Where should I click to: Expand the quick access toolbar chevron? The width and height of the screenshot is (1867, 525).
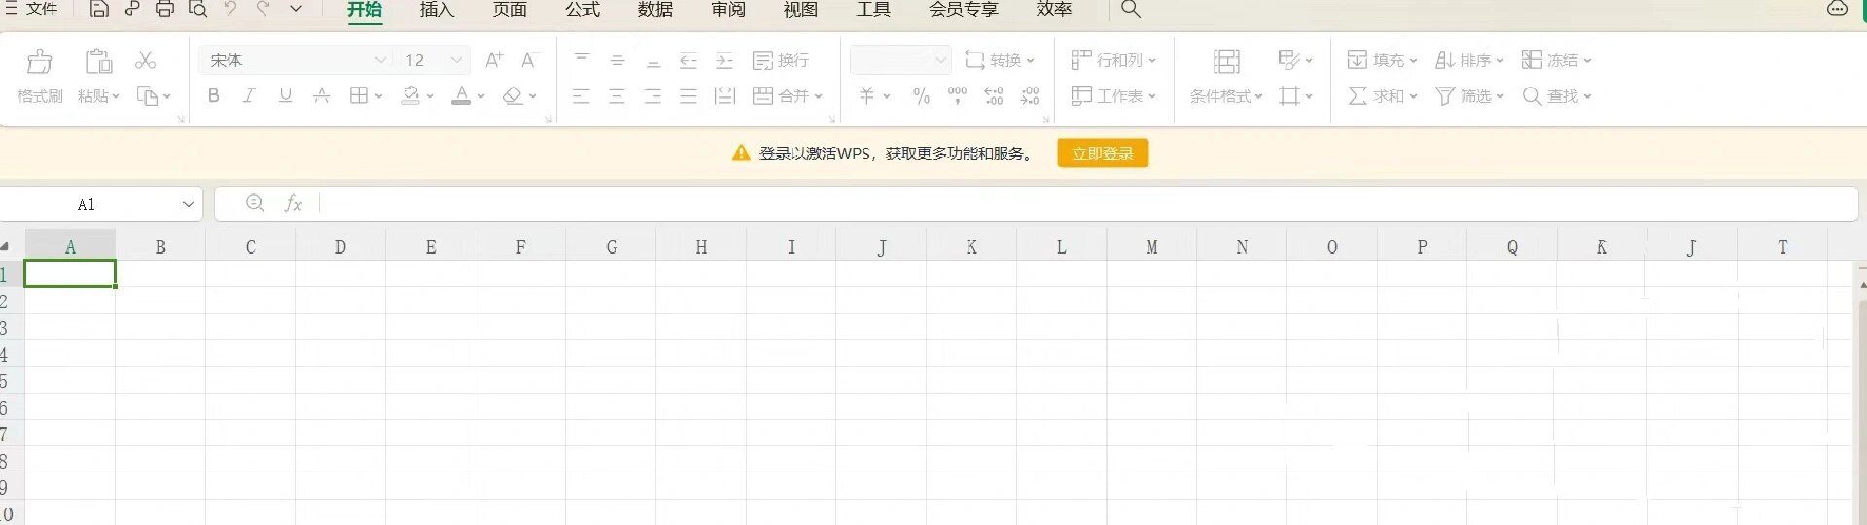pyautogui.click(x=296, y=9)
